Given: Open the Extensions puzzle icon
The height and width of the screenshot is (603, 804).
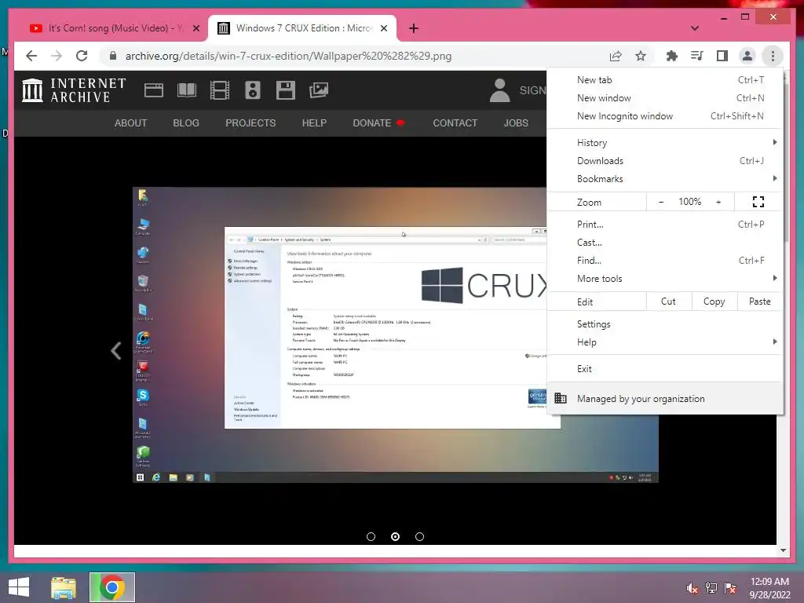Looking at the screenshot, I should click(672, 56).
